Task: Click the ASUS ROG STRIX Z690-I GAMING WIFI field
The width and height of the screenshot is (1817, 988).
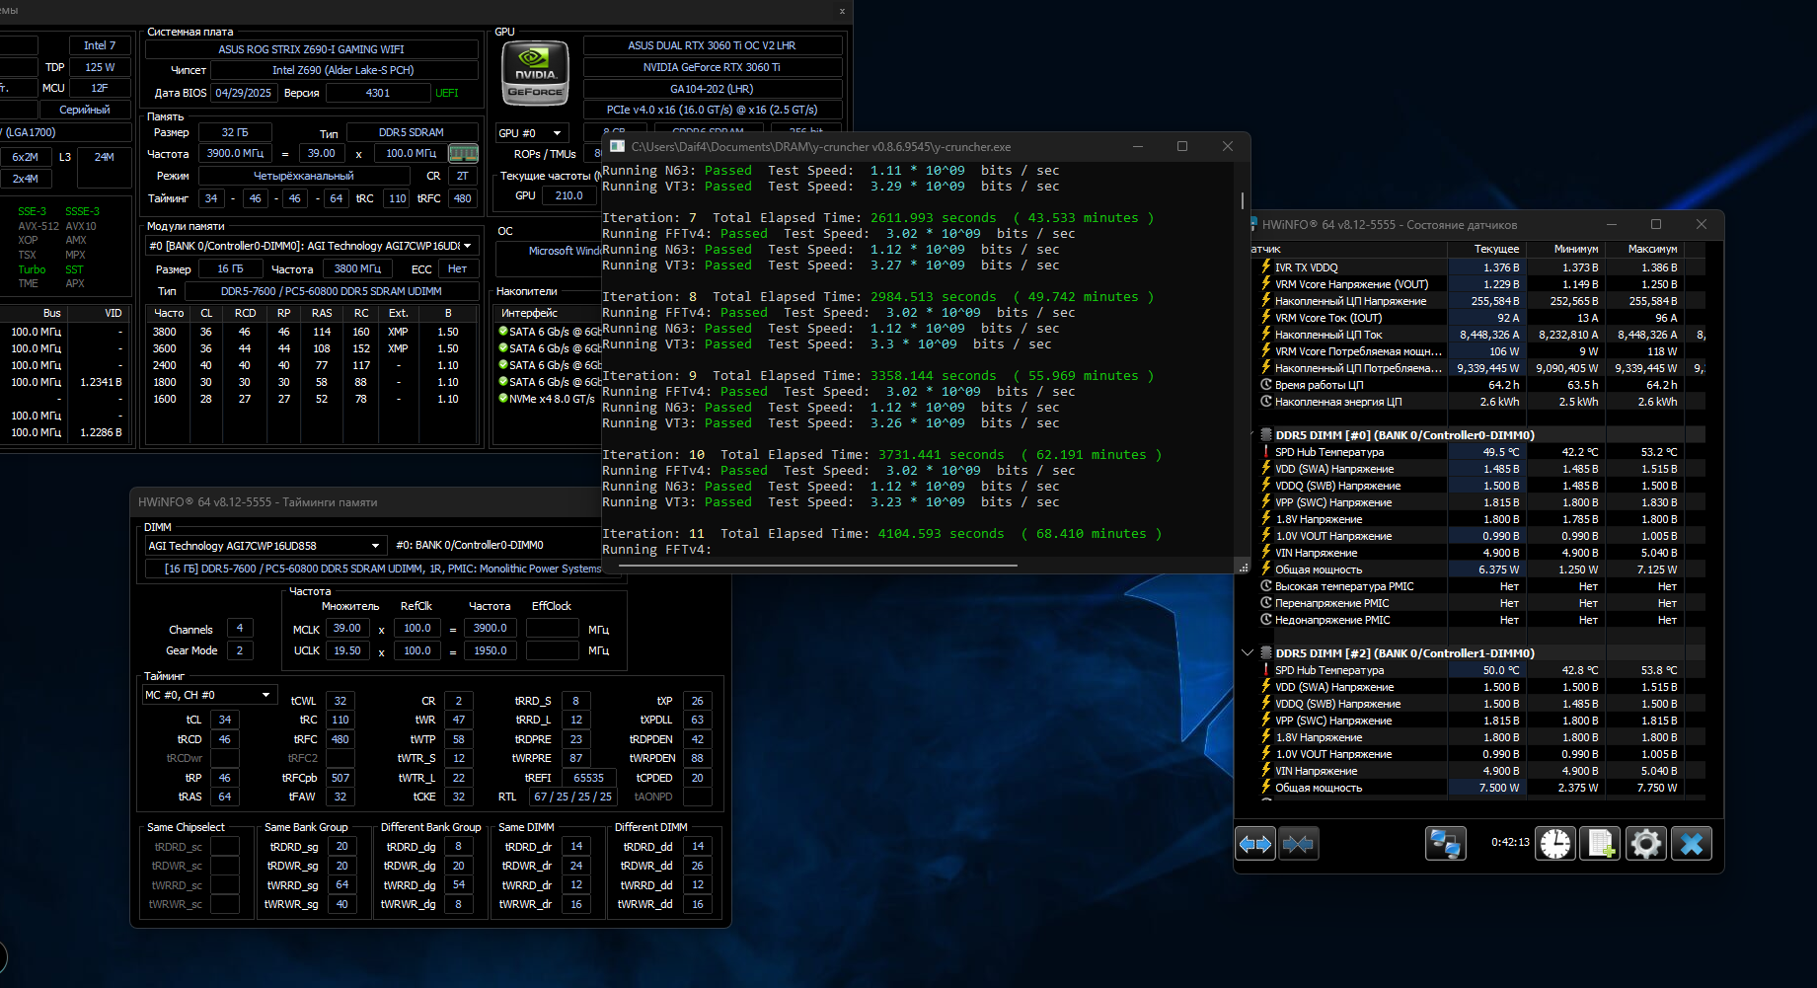Action: pos(312,48)
